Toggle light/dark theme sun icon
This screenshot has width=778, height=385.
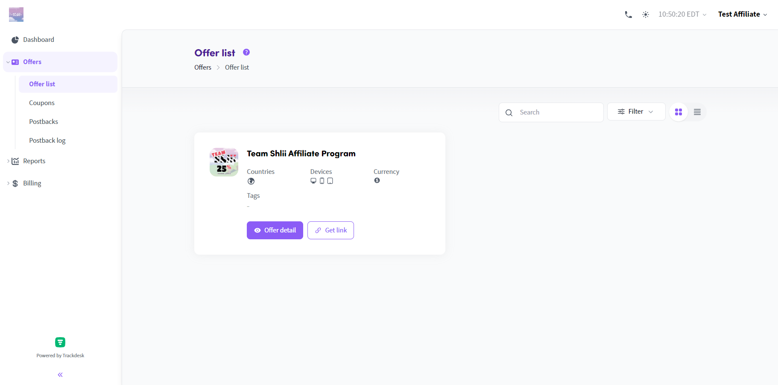click(x=646, y=15)
